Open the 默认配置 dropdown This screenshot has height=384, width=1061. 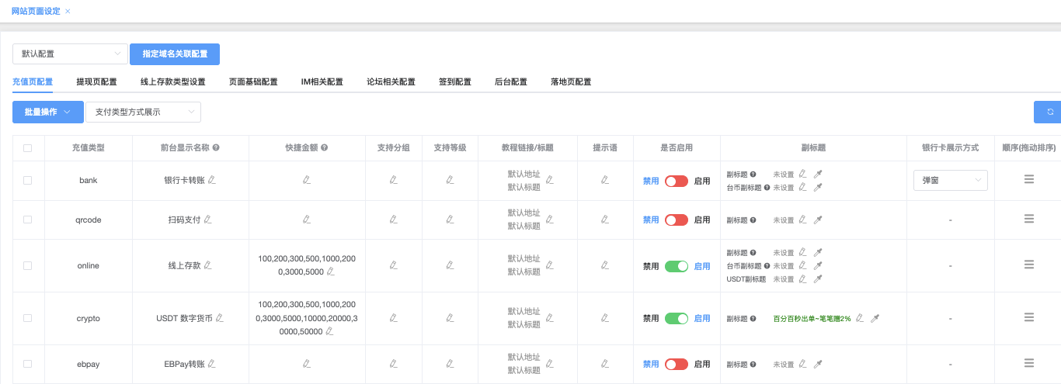70,54
